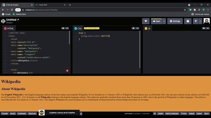Select the CSS editor tab
The image size is (211, 118).
(78, 29)
